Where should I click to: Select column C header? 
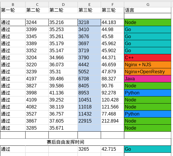[37, 4]
